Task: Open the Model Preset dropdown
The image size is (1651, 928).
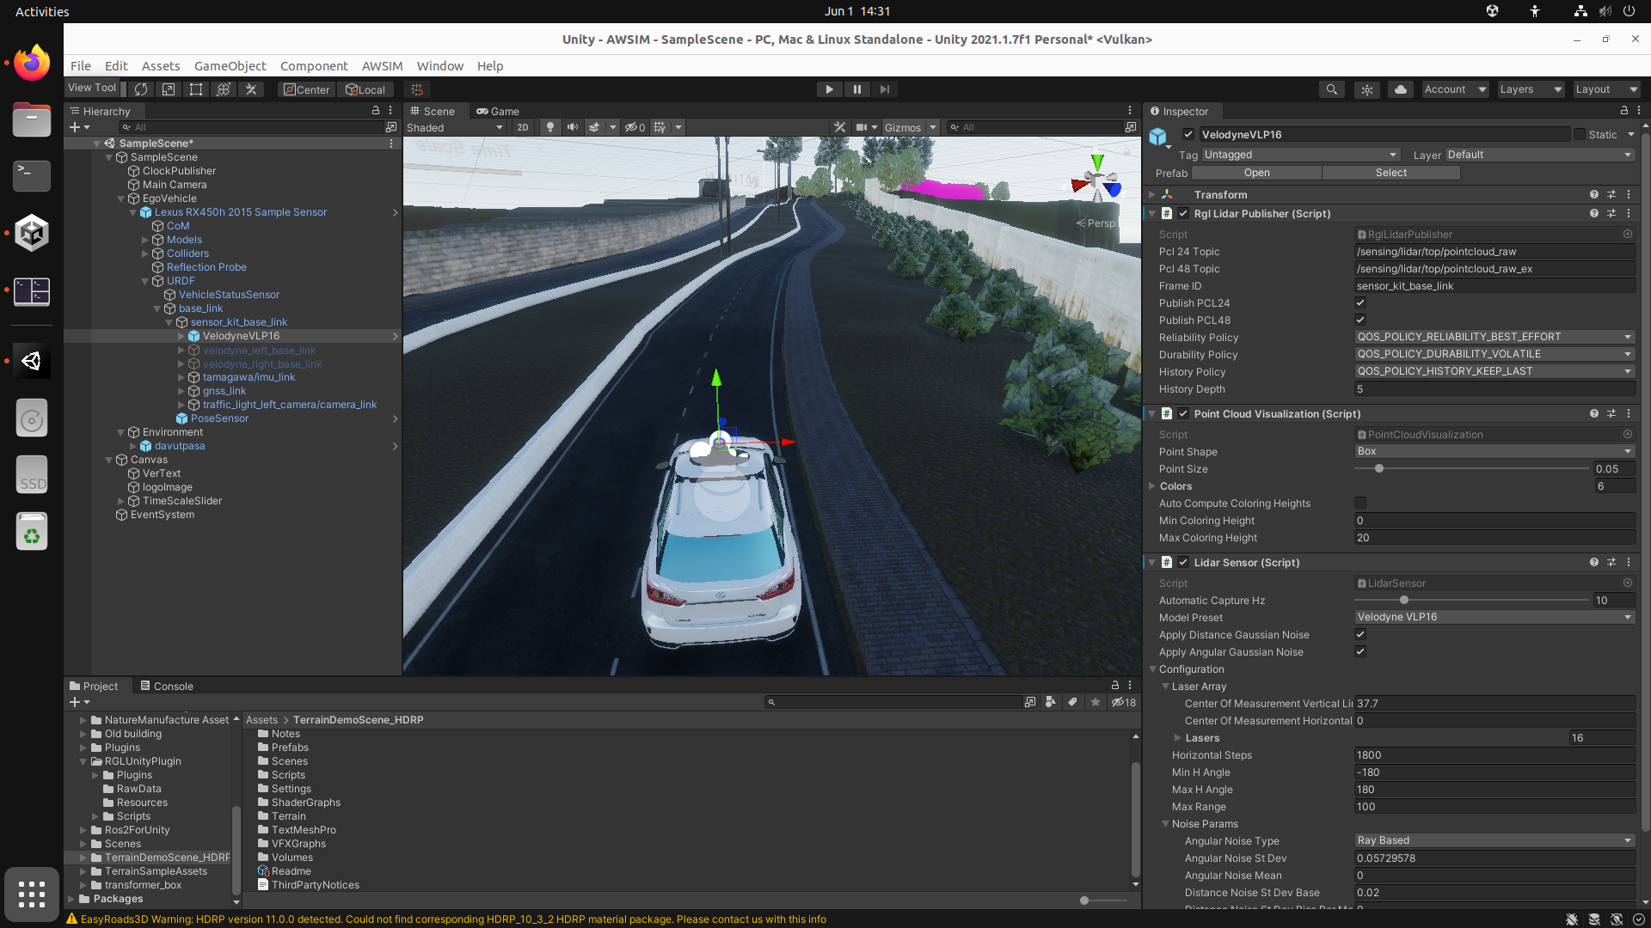Action: pyautogui.click(x=1494, y=617)
